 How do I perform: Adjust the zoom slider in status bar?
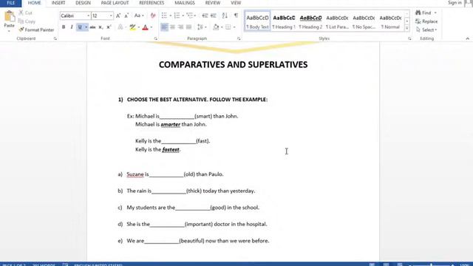pyautogui.click(x=432, y=265)
